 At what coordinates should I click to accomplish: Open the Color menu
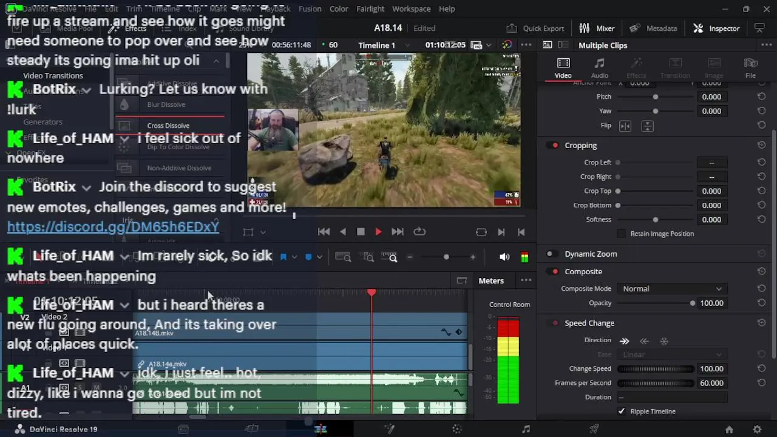(339, 8)
